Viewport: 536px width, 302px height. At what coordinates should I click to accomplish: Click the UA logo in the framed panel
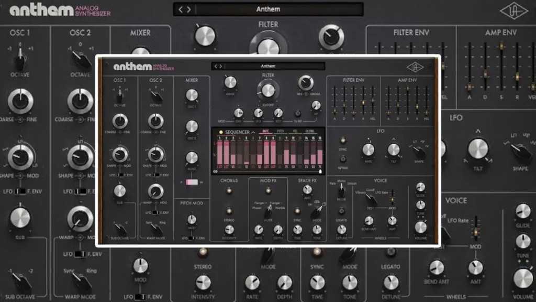coord(415,67)
